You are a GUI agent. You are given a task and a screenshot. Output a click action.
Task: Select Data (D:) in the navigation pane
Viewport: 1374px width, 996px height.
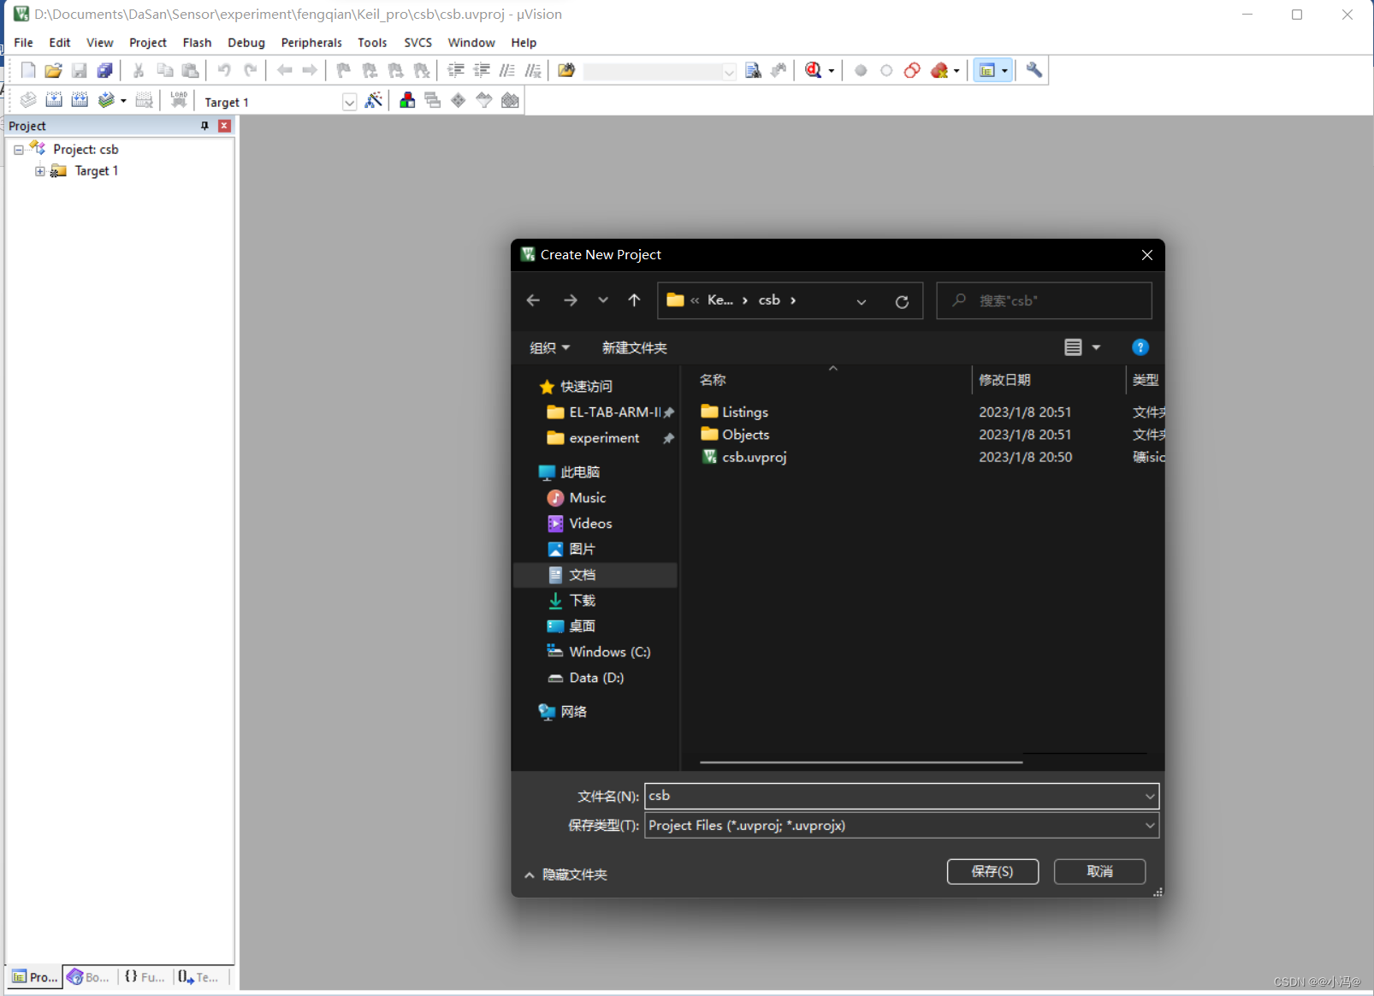coord(595,678)
